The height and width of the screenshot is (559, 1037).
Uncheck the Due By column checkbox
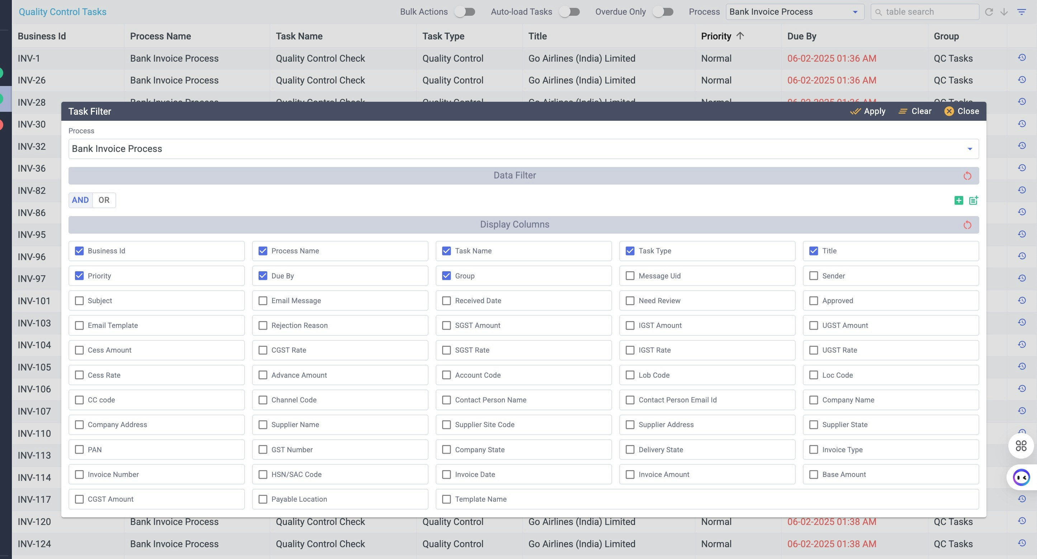pyautogui.click(x=263, y=276)
